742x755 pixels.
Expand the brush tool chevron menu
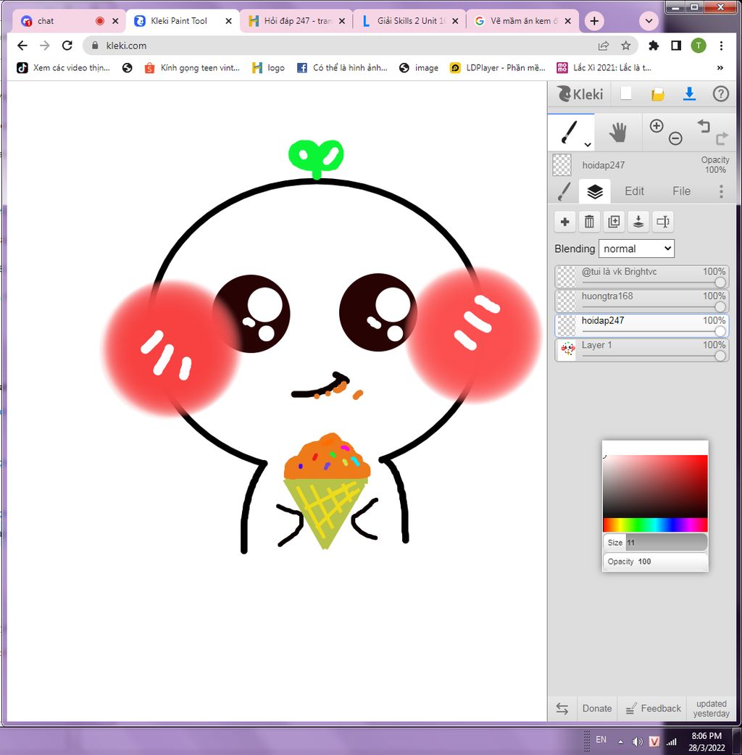(588, 143)
